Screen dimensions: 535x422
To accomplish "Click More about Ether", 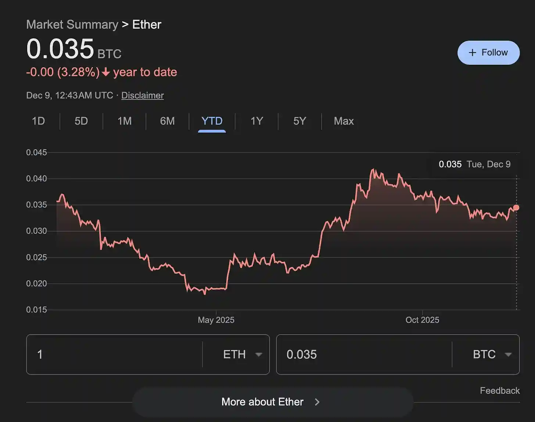I will tap(262, 402).
